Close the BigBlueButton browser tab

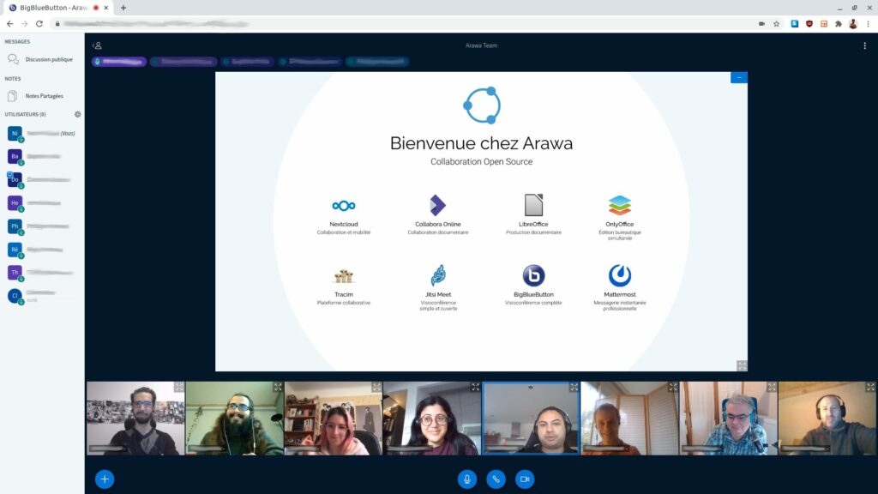click(x=105, y=8)
